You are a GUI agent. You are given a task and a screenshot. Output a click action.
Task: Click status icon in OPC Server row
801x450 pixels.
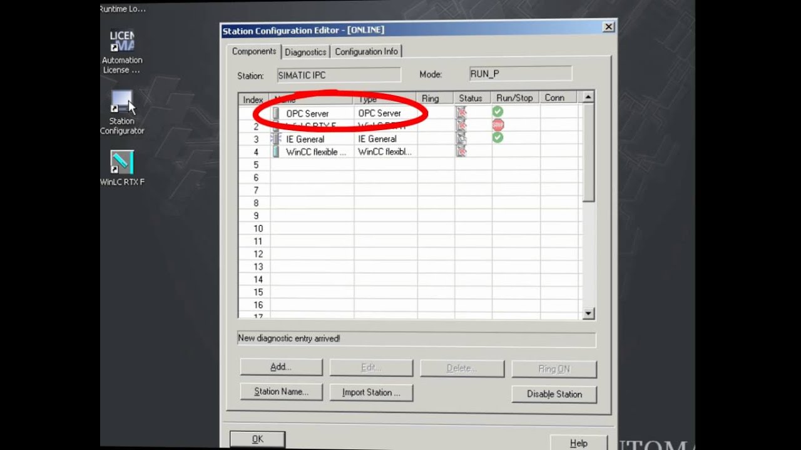[x=461, y=112]
